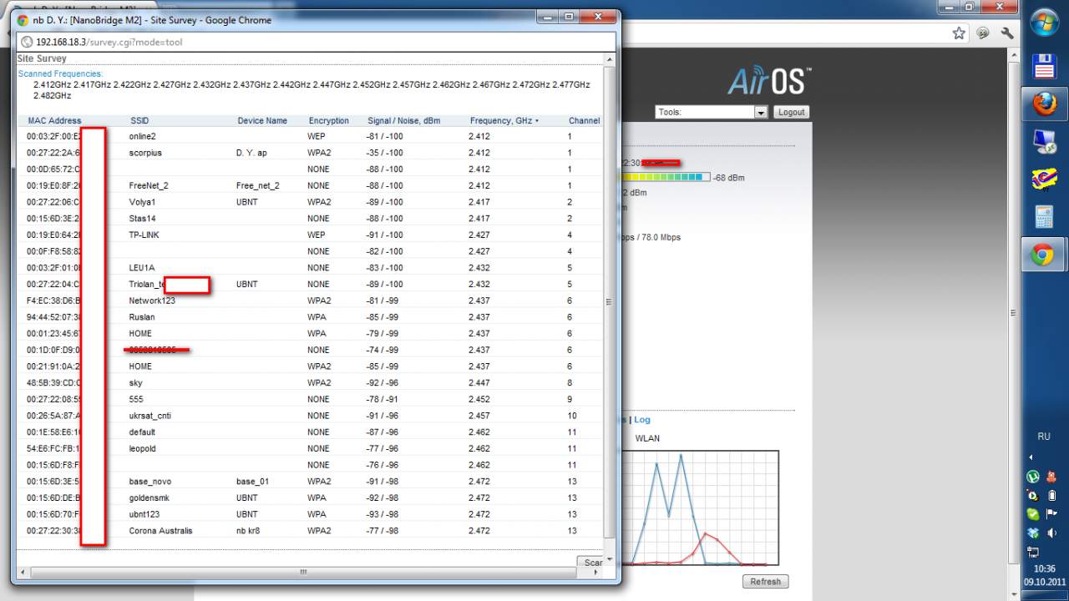
Task: Open the Windows Start orb
Action: [x=1044, y=24]
